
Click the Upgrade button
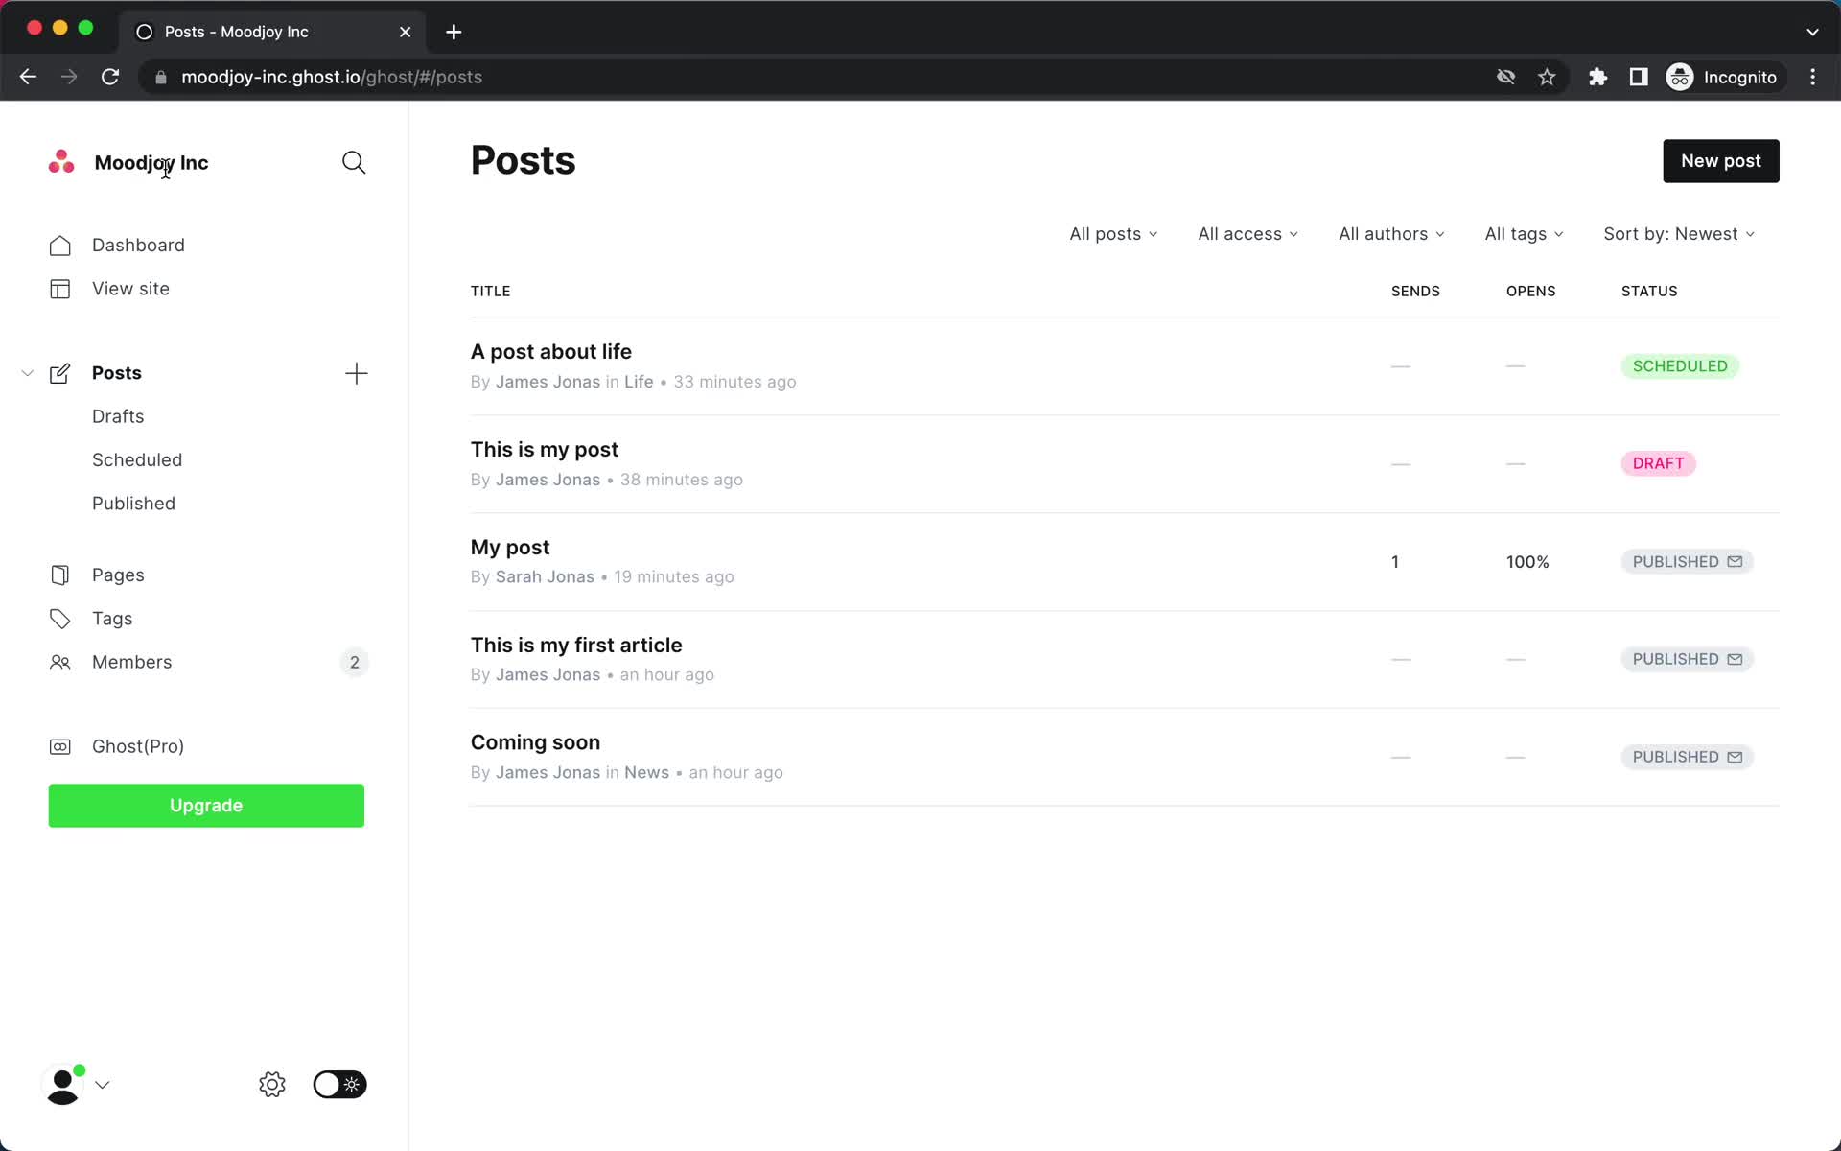point(205,805)
